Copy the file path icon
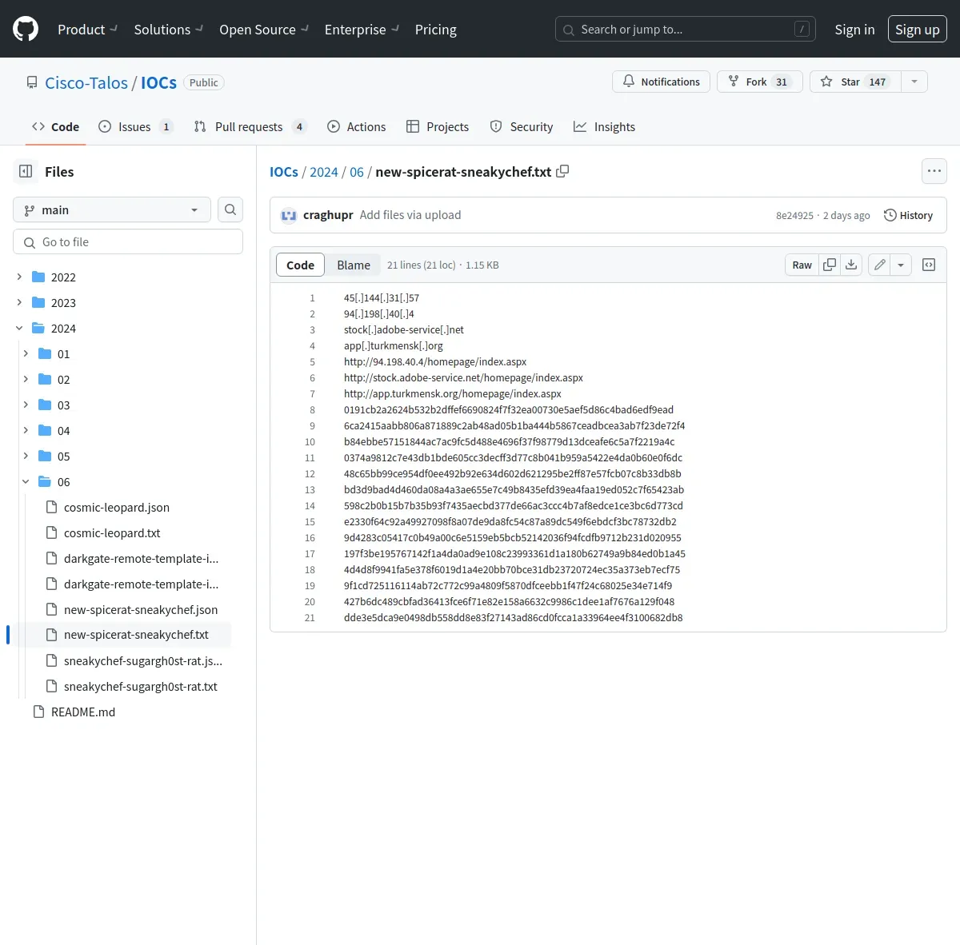 tap(562, 171)
